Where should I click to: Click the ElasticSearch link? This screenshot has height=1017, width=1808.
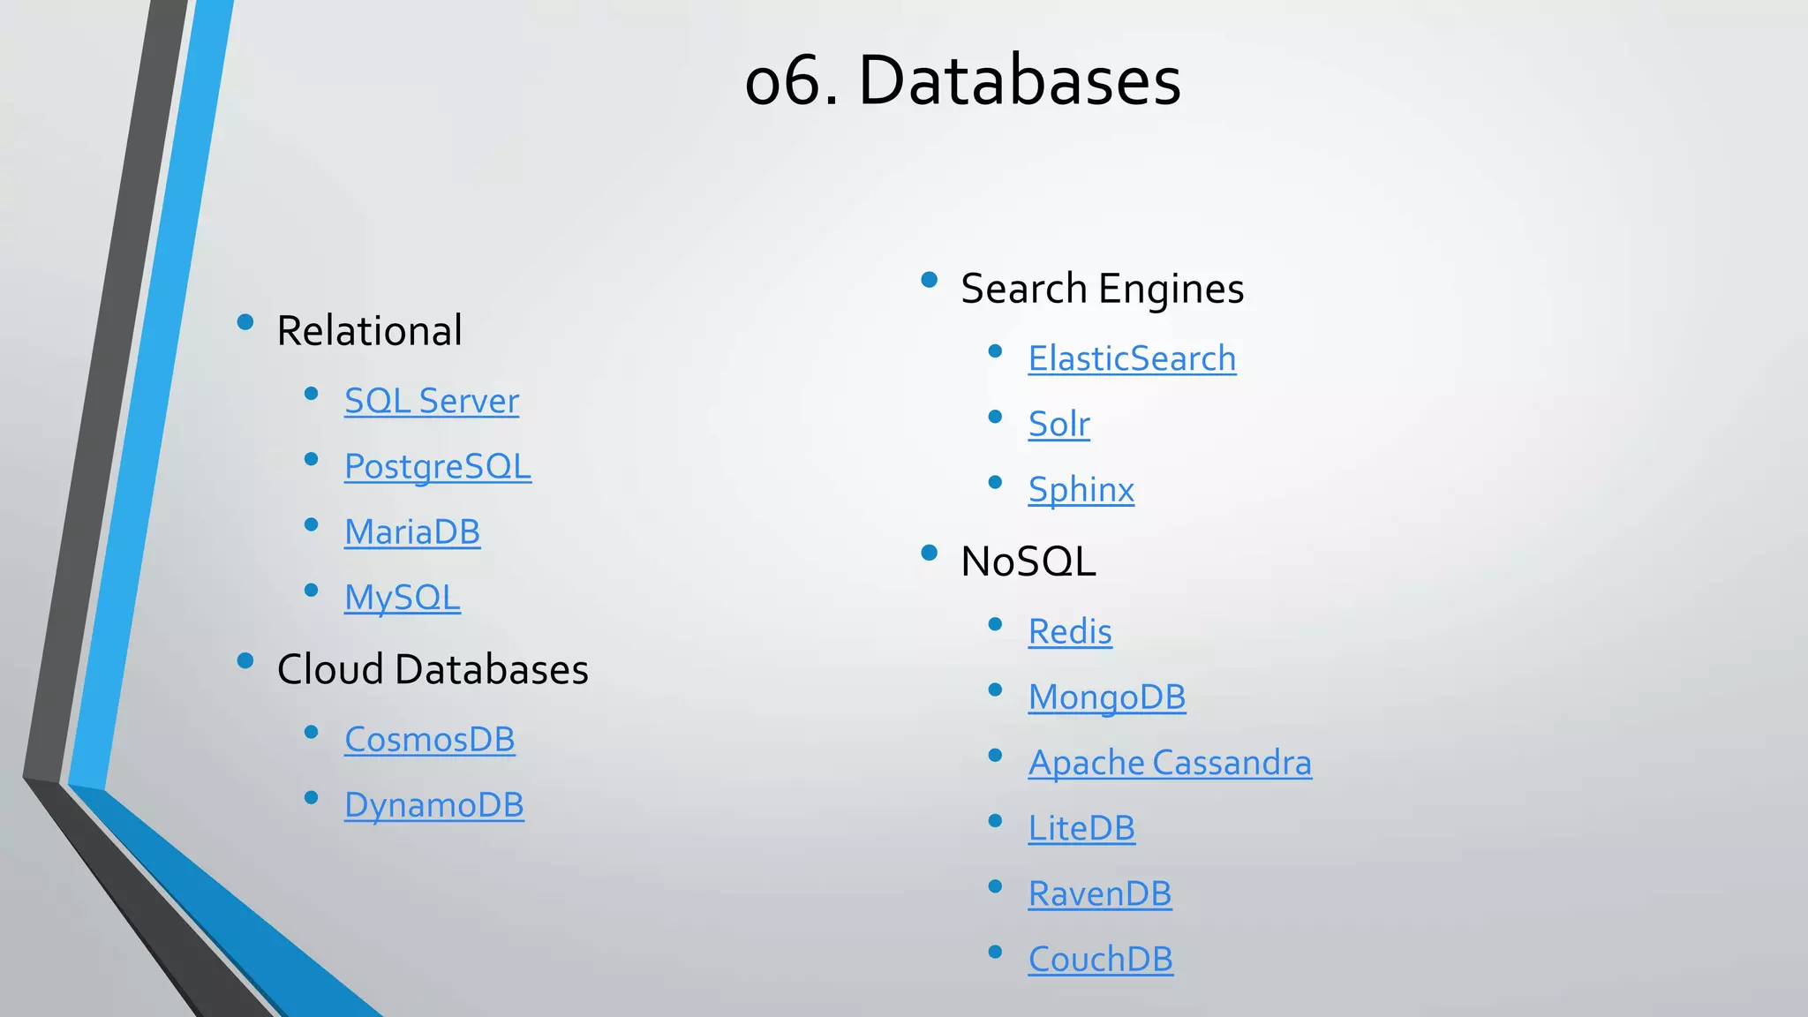click(x=1131, y=358)
